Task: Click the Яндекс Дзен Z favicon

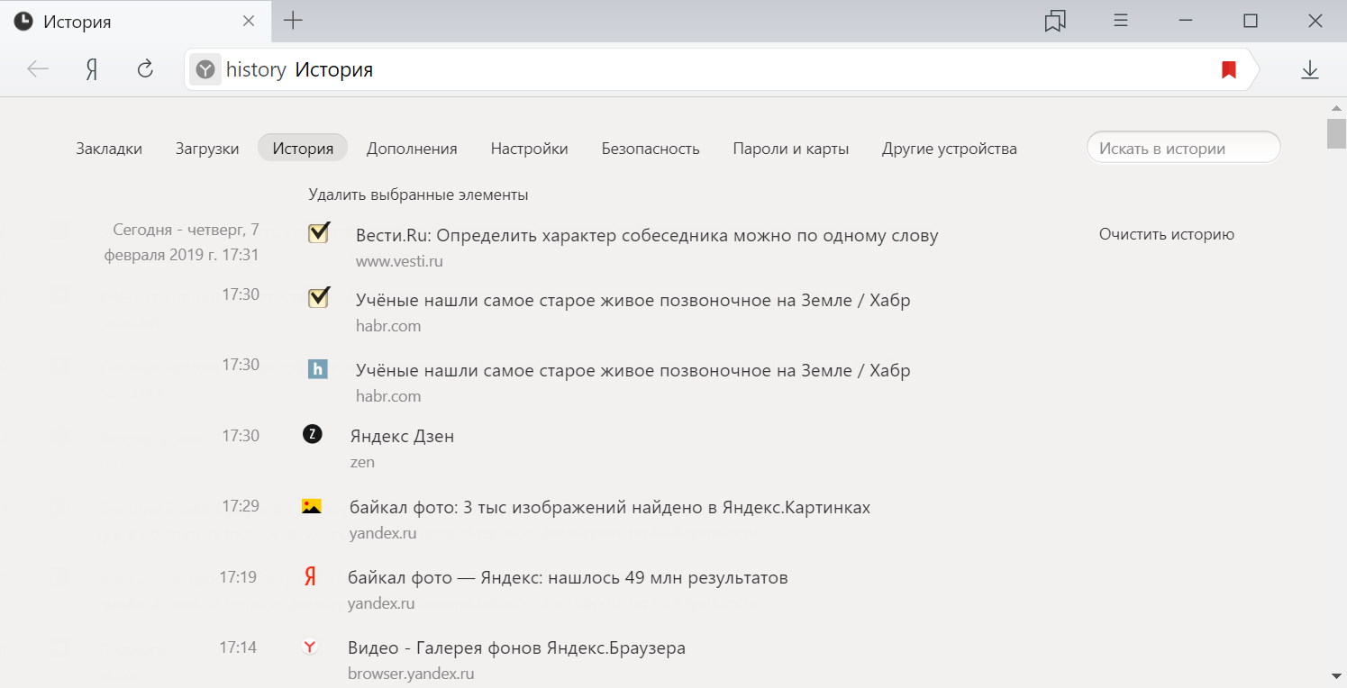Action: (x=312, y=434)
